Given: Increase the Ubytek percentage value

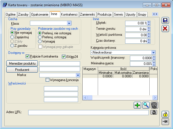Looking at the screenshot, I should 149,22.
